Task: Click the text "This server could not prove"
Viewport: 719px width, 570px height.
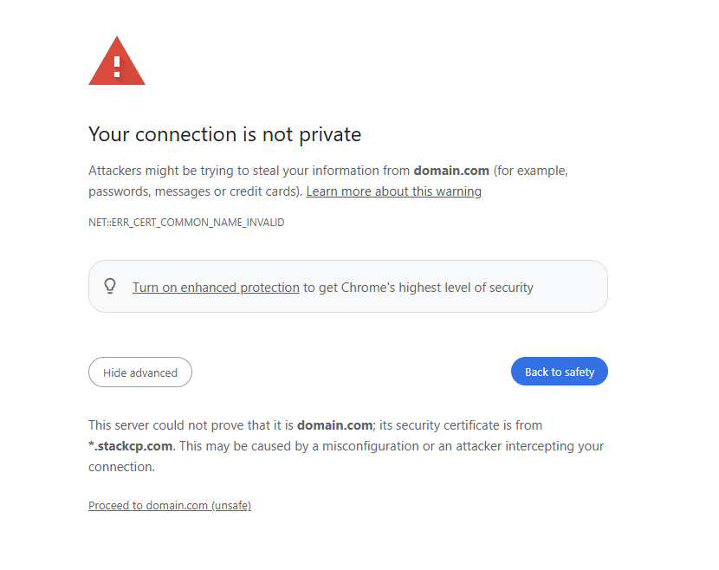Action: coord(163,425)
